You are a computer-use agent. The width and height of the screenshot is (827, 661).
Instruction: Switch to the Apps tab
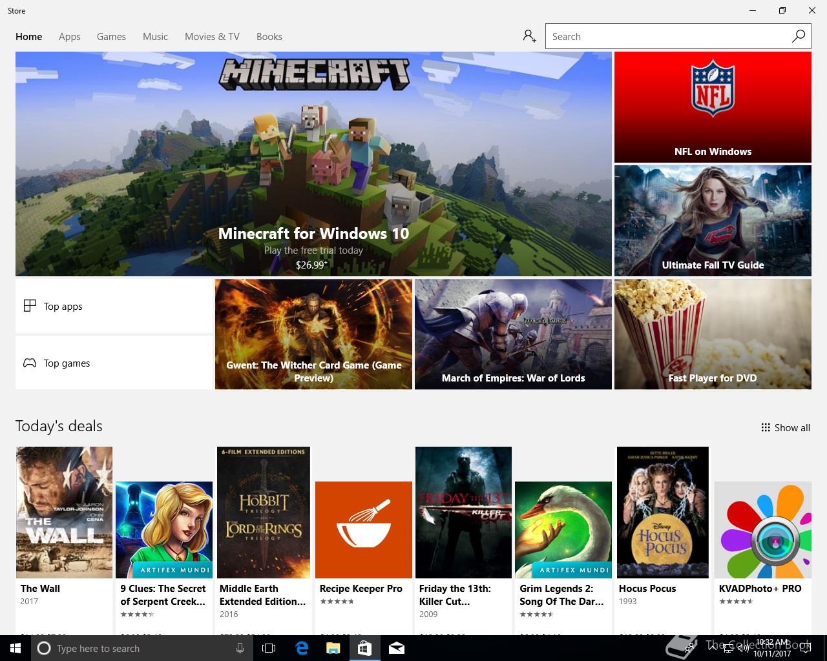(70, 37)
